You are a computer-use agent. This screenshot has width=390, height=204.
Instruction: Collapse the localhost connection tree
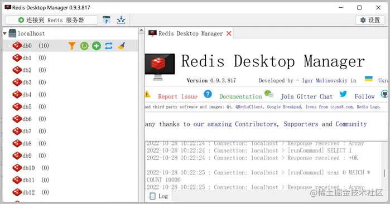[4, 33]
